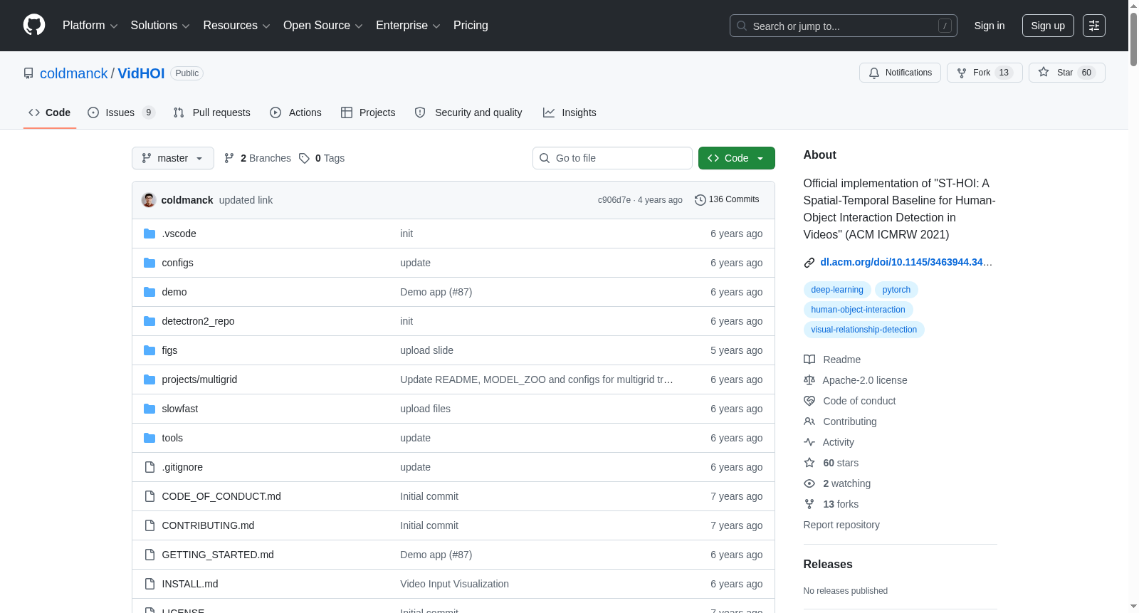Click the .vscode folder icon

point(149,234)
